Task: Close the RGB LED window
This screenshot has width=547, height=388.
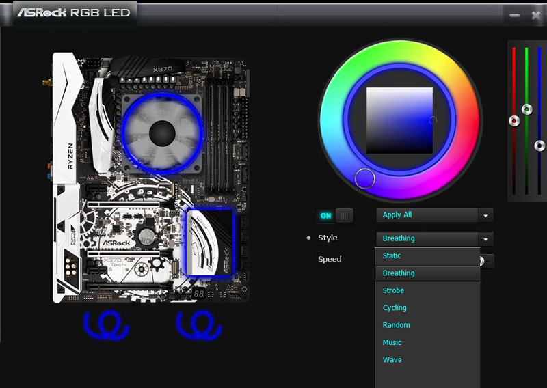Action: pos(536,15)
